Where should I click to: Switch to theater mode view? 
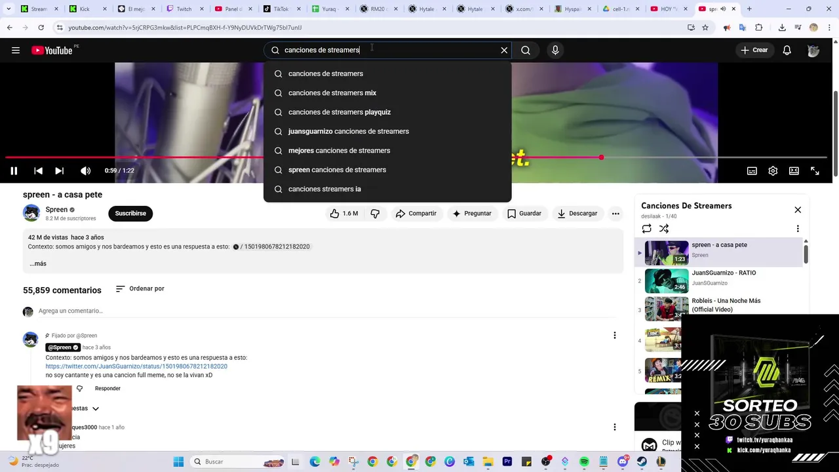tap(794, 171)
